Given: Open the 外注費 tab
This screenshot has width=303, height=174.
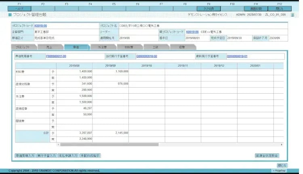Looking at the screenshot, I should coord(102,47).
